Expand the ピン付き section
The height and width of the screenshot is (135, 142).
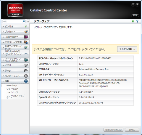click(15, 26)
